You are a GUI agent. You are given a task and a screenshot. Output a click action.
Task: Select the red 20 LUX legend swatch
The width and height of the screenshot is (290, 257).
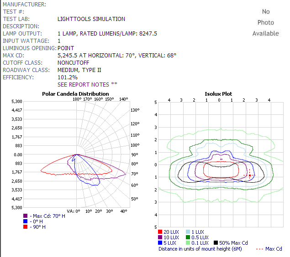tap(160, 232)
